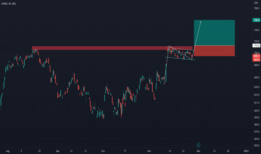Click the 780.0 price axis label

pos(257,8)
